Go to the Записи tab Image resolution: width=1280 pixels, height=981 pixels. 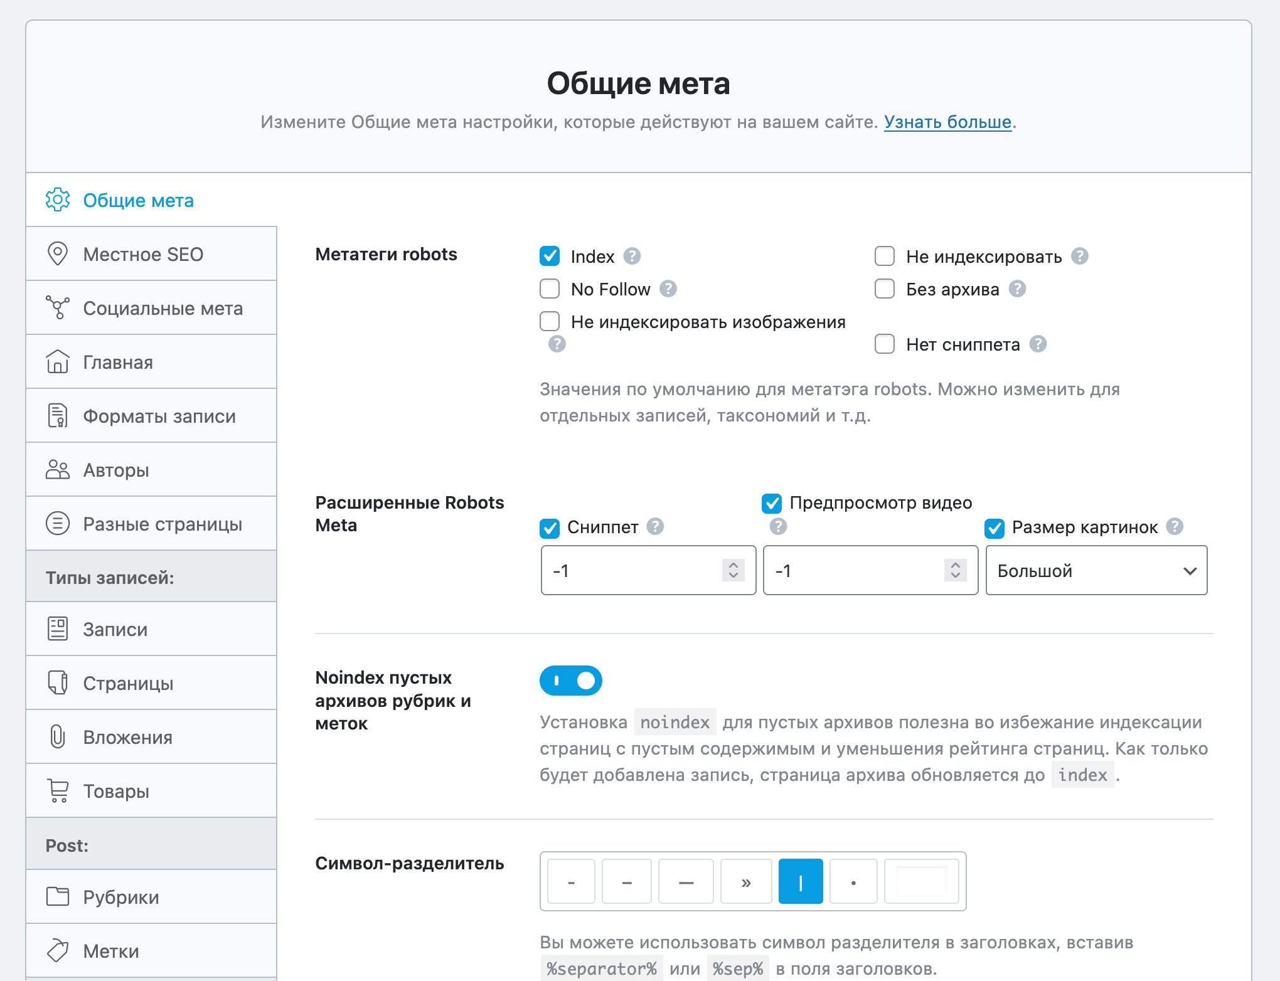point(151,629)
